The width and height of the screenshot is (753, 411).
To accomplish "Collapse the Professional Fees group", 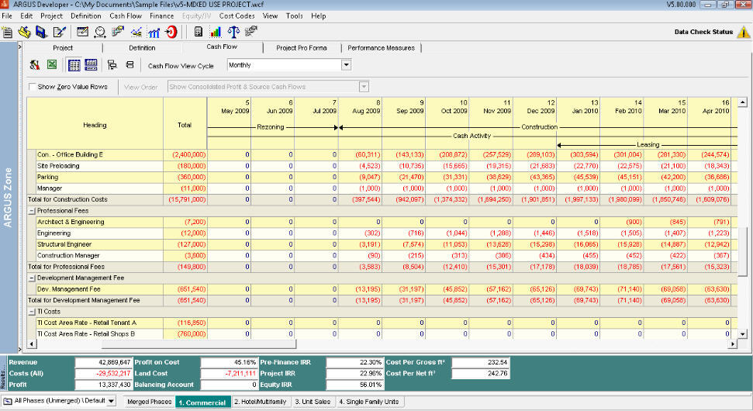I will click(x=32, y=211).
